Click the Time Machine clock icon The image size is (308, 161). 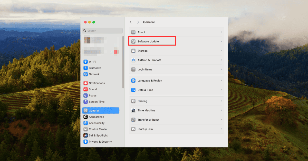point(133,110)
